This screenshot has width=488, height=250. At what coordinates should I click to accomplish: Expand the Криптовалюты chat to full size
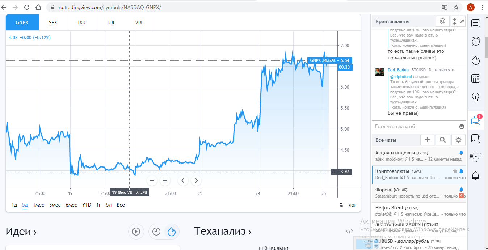coord(462,22)
